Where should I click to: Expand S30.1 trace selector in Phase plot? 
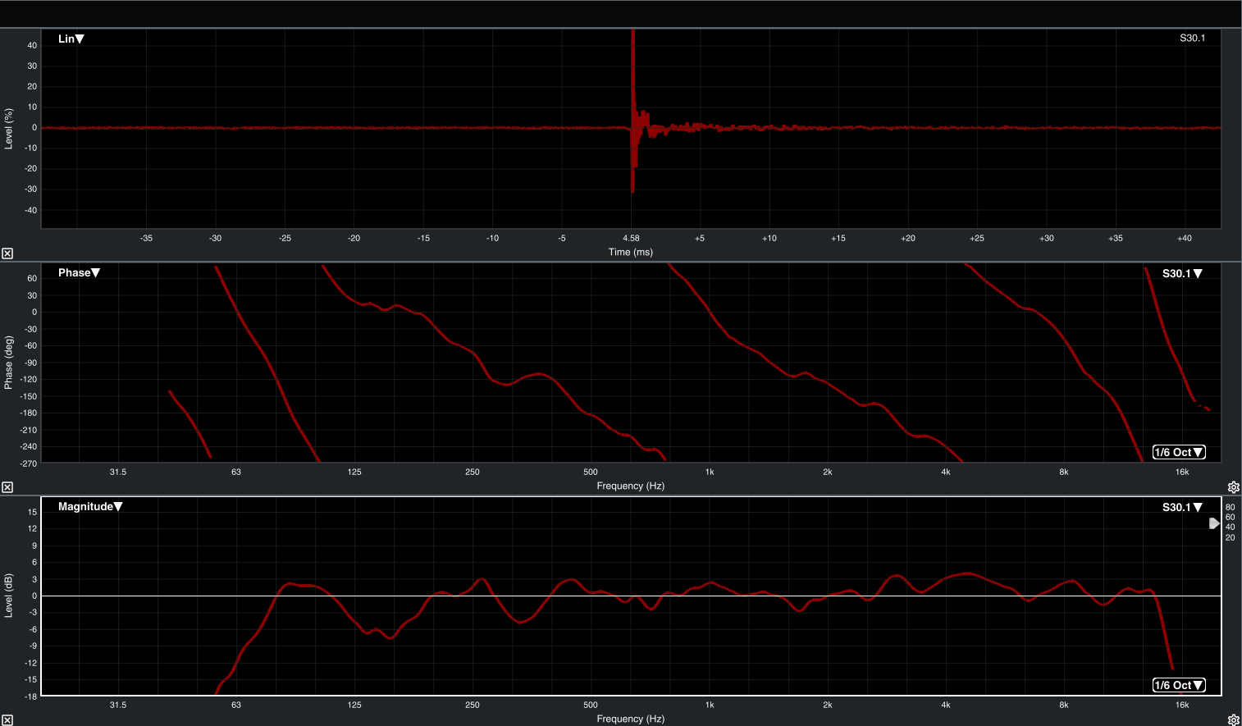click(1182, 273)
